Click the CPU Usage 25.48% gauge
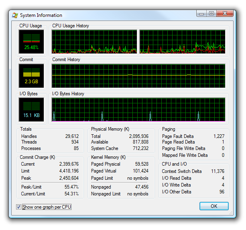 click(x=31, y=42)
